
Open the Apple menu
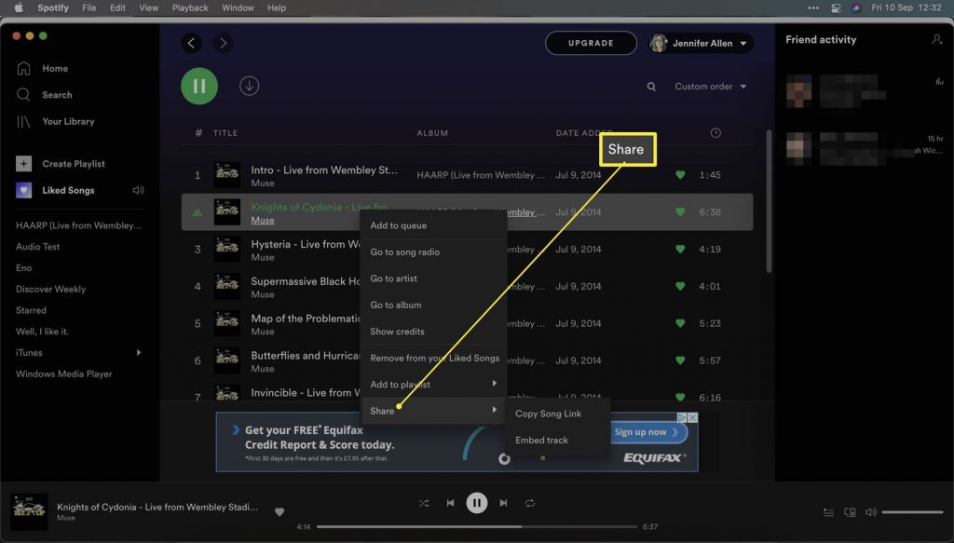click(x=19, y=7)
